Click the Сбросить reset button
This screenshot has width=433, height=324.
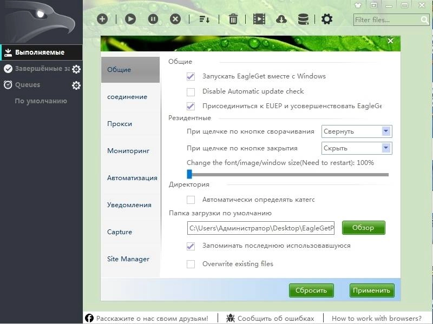tap(311, 290)
